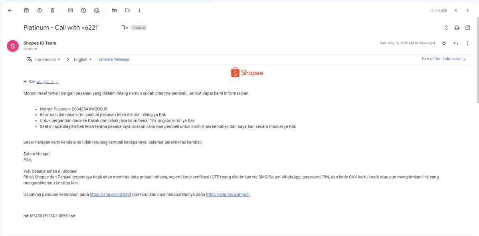The width and height of the screenshot is (479, 236).
Task: Open the Indonesian source language dropdown
Action: (x=48, y=59)
